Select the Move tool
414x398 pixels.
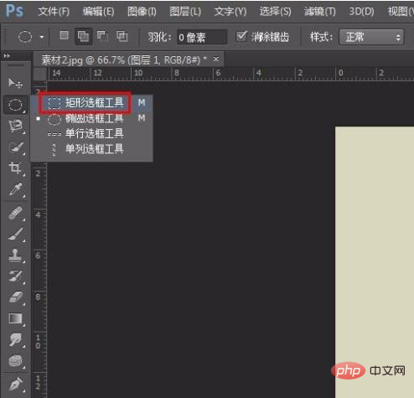(x=15, y=83)
